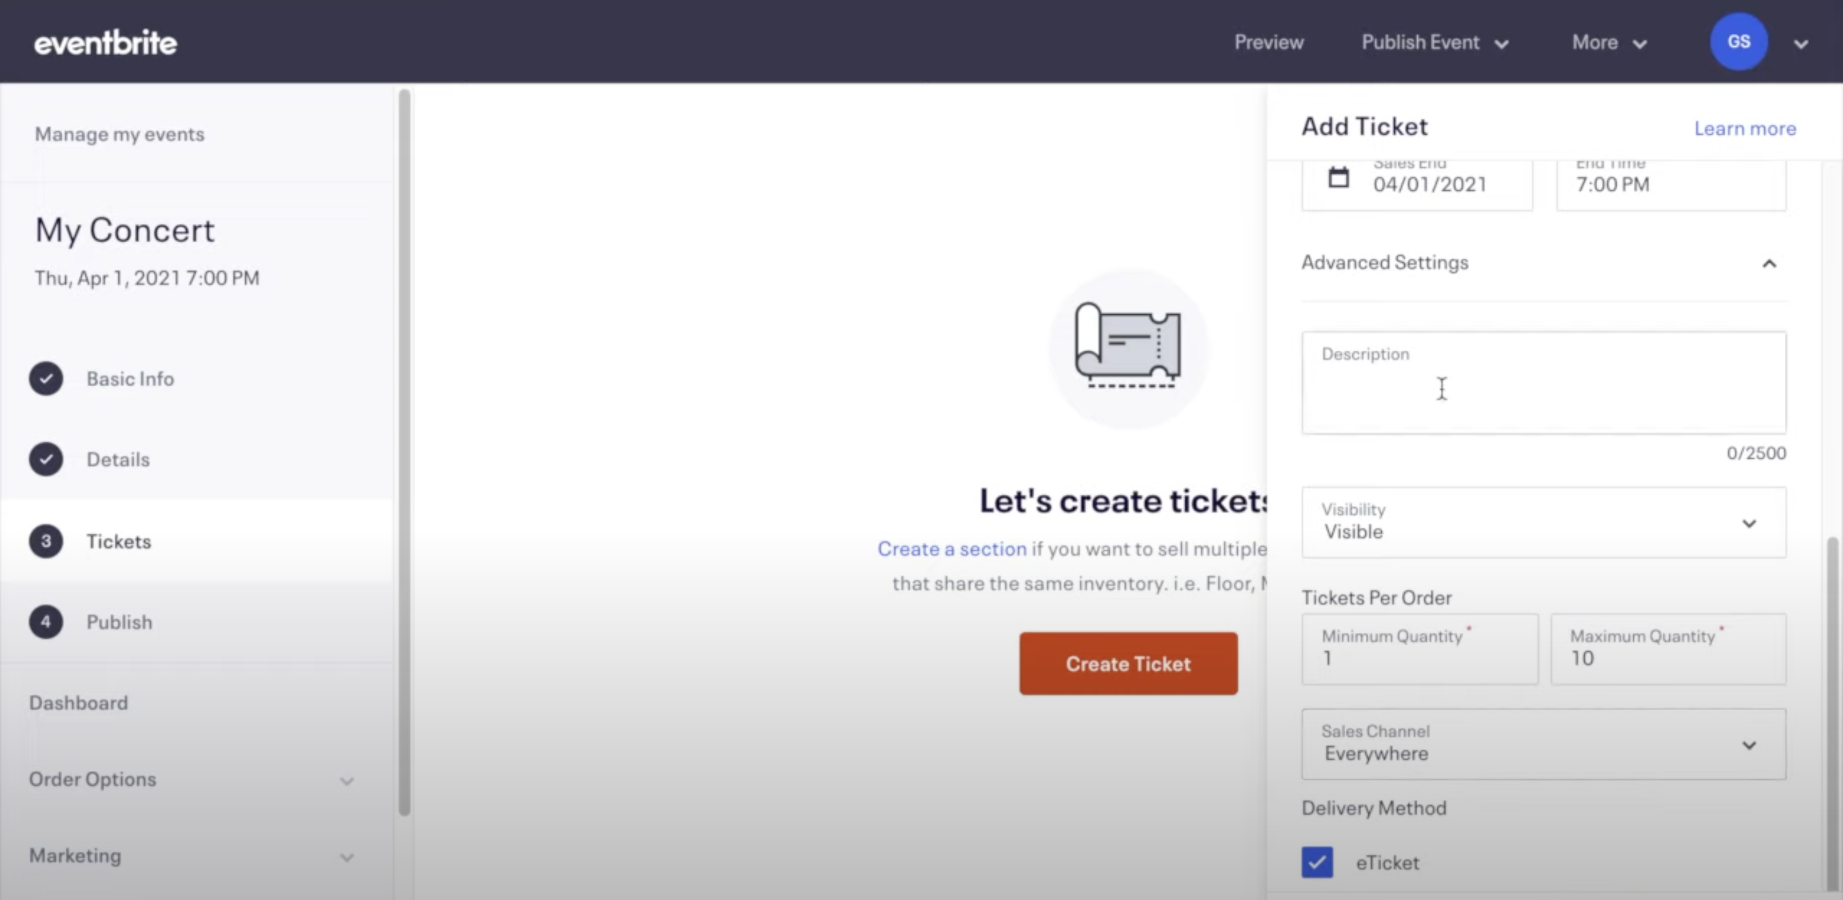1843x900 pixels.
Task: Click the Basic Info completed checkmark
Action: coord(46,379)
